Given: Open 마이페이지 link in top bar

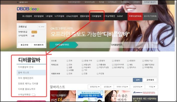Looking at the screenshot, I should point(125,2).
